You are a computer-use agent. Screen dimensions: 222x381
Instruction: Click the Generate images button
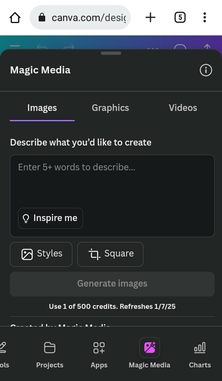coord(112,284)
